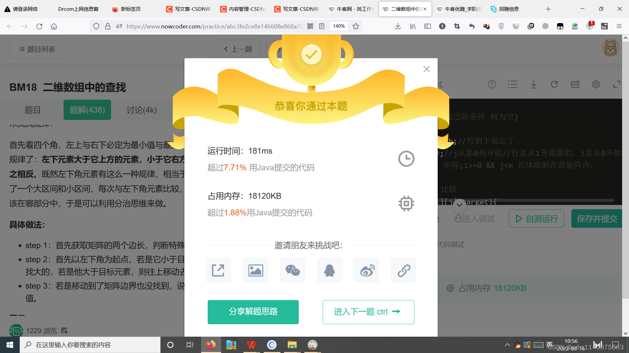Share result as an image
The width and height of the screenshot is (629, 353).
[255, 270]
